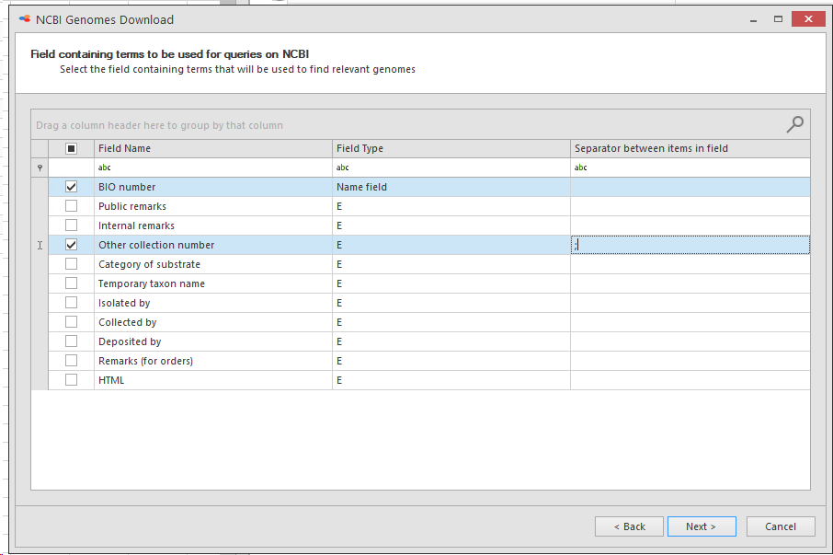Cancel the genomes download wizard
Image resolution: width=833 pixels, height=555 pixels.
point(781,526)
